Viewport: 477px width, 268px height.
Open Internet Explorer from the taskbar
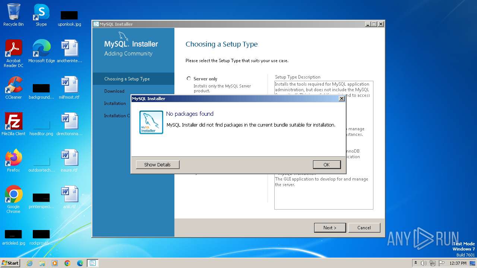[29, 263]
